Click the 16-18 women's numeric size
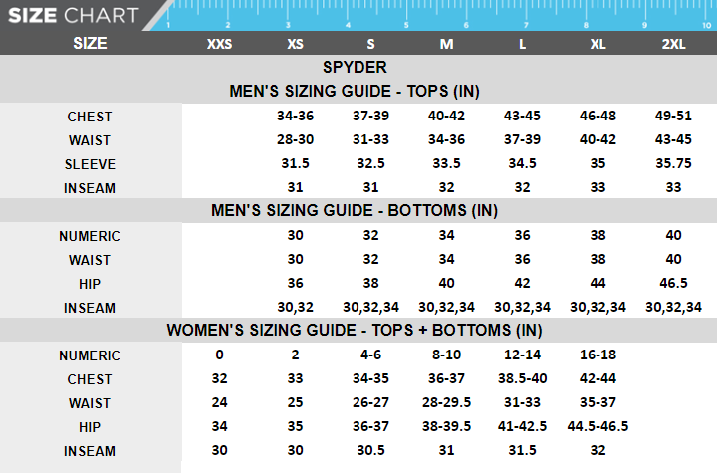The width and height of the screenshot is (717, 473). click(x=597, y=355)
